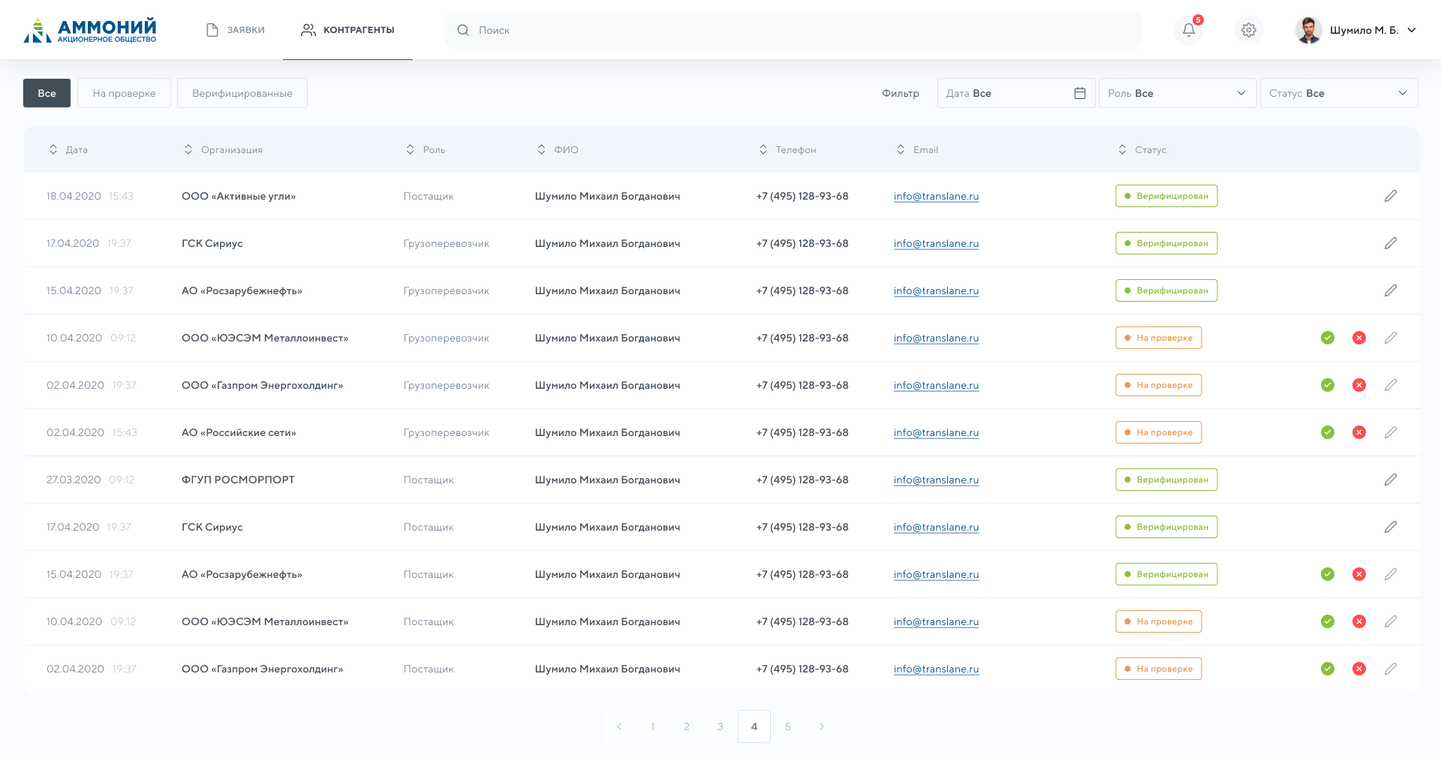Viewport: 1441px width, 761px height.
Task: Edit the 17.04.2020 ГСК Сириус Грузоперевозчик row
Action: click(x=1391, y=243)
